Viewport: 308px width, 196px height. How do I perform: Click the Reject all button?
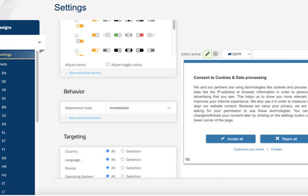tap(284, 139)
